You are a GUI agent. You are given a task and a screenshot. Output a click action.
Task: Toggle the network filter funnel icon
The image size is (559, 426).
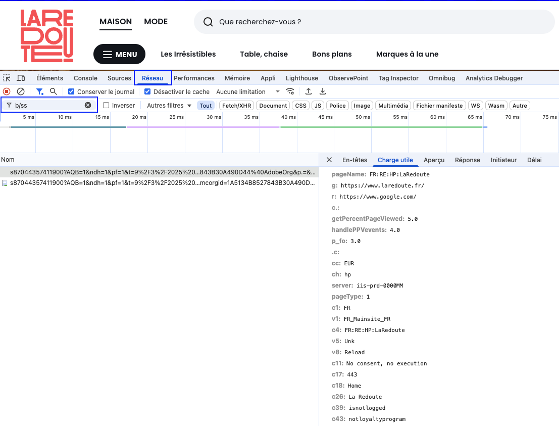coord(39,91)
